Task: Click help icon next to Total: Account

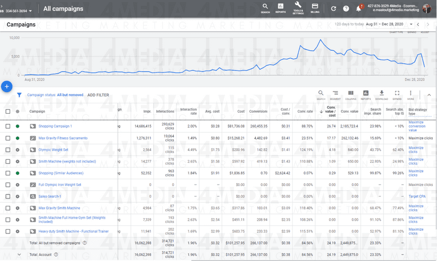Action: click(x=56, y=255)
